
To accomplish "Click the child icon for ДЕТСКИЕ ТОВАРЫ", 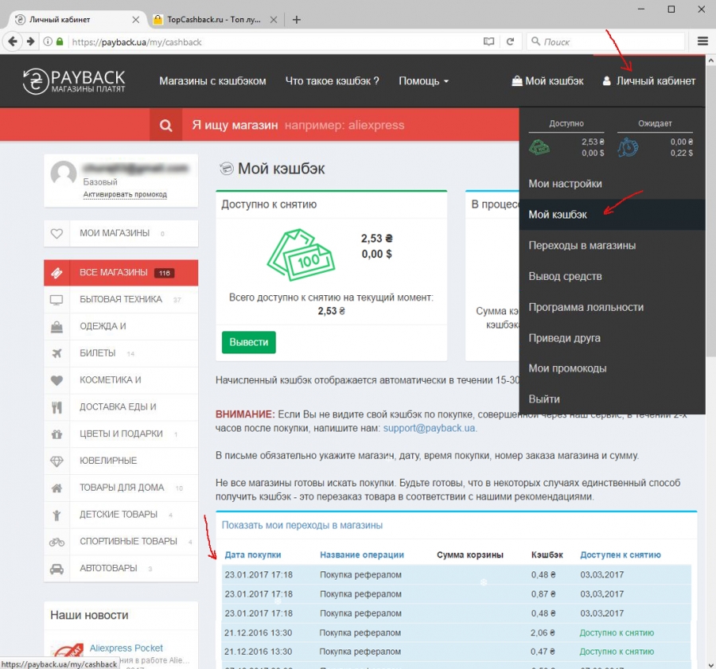I will coord(56,515).
